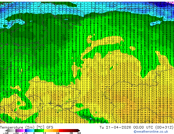Click the grey arrow end of the legend
The width and height of the screenshot is (174, 134).
pyautogui.click(x=6, y=130)
